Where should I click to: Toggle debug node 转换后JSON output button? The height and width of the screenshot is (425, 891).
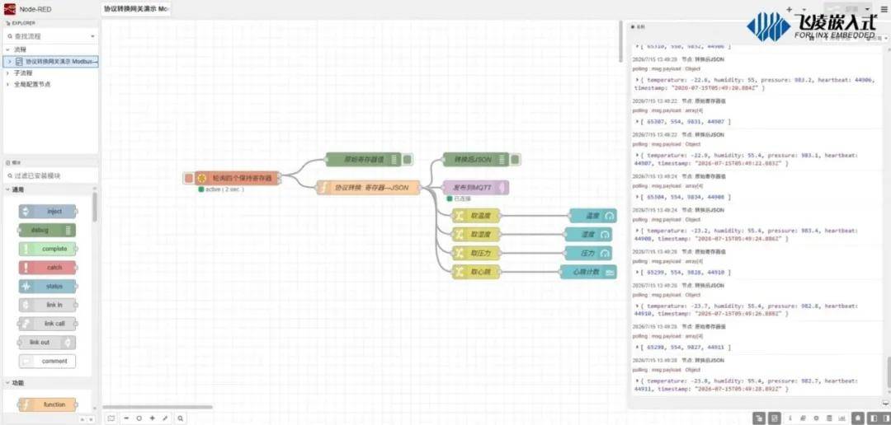(x=515, y=160)
